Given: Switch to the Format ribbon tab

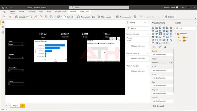Looking at the screenshot, I should [x=73, y=12].
